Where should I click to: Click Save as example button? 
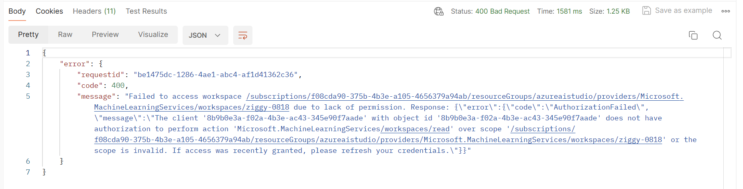click(683, 11)
